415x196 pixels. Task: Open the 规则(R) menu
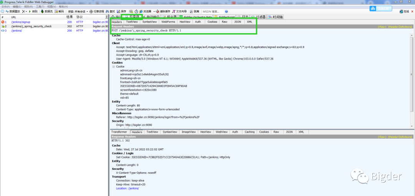[x=28, y=7]
